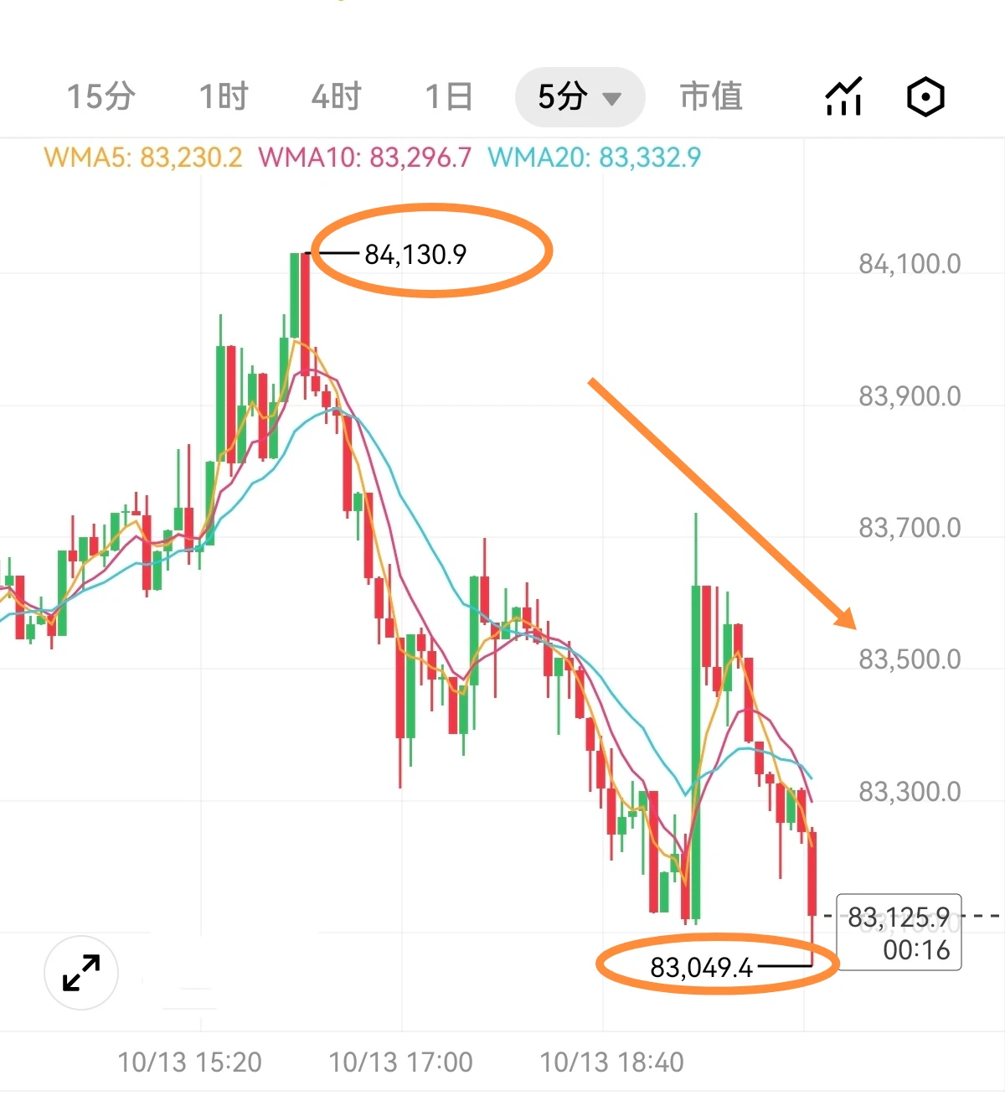Expand the 5分 interval dropdown arrow
Image resolution: width=1005 pixels, height=1101 pixels.
coord(612,99)
